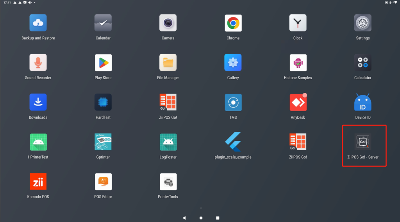400x222 pixels.
Task: Open the Gprinter app
Action: (x=103, y=142)
